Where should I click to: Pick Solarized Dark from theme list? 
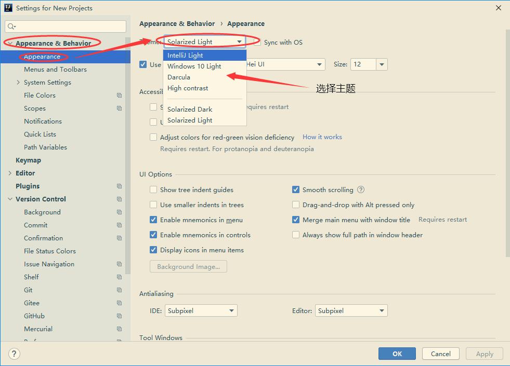(205, 109)
